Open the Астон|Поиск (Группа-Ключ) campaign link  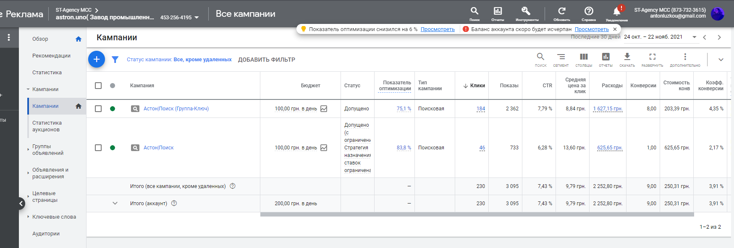click(176, 109)
